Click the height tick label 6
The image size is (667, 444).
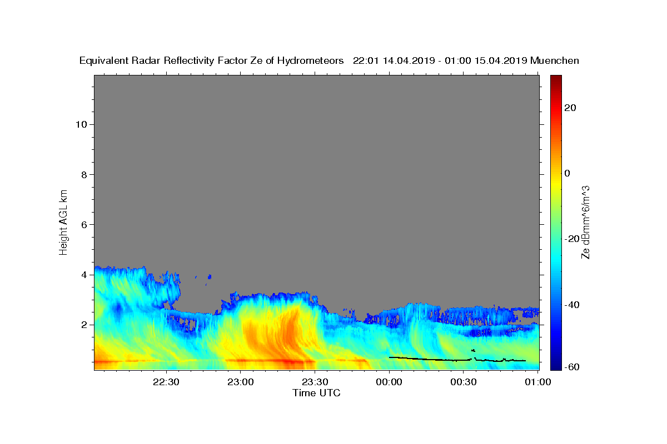(84, 225)
